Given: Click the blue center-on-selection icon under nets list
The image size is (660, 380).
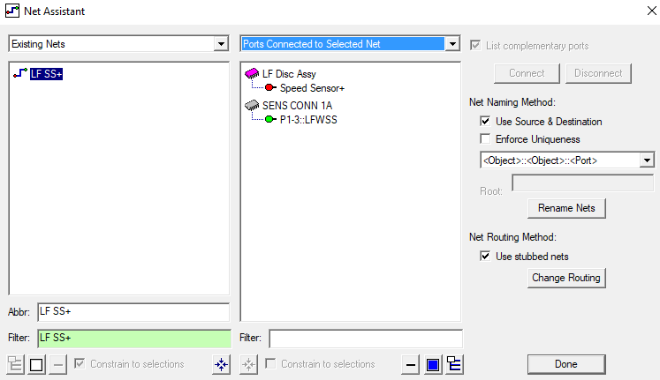Looking at the screenshot, I should point(222,364).
